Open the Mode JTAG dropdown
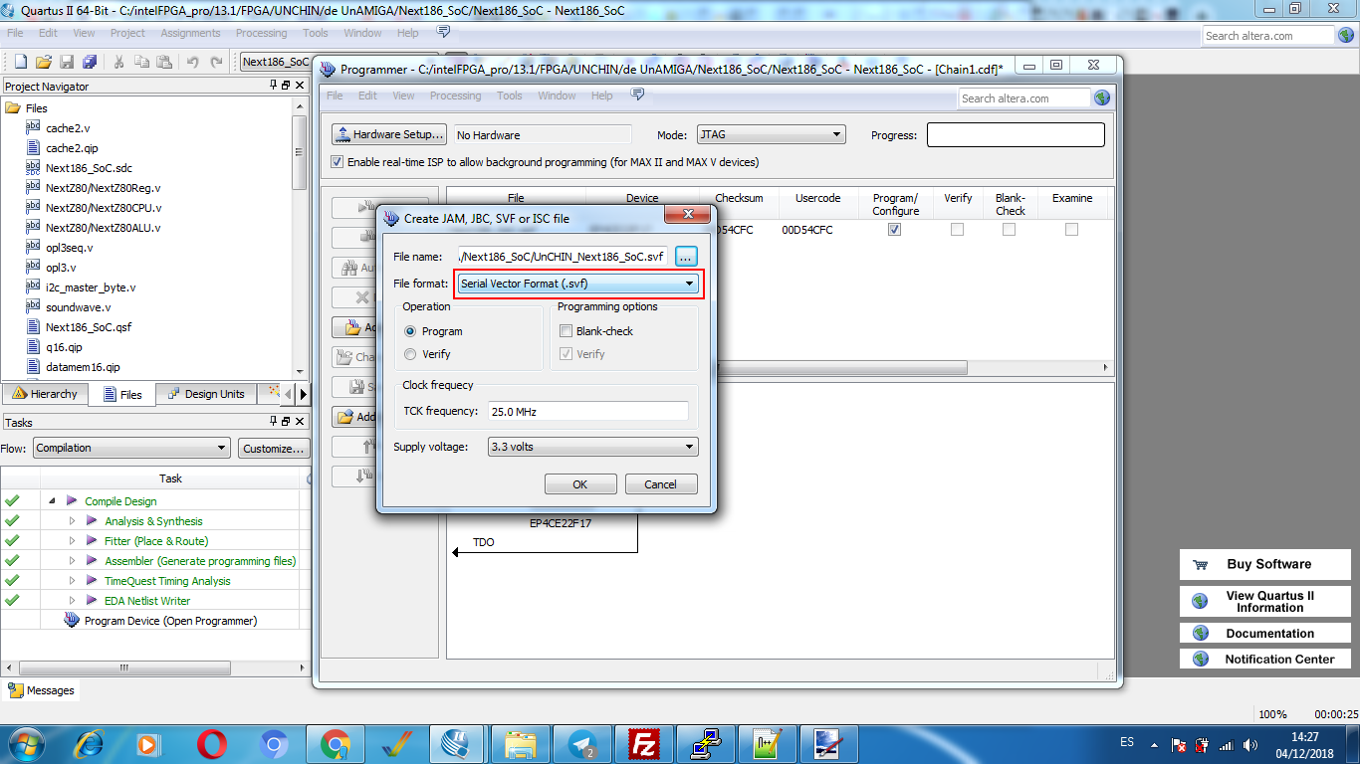The width and height of the screenshot is (1360, 764). click(x=771, y=134)
